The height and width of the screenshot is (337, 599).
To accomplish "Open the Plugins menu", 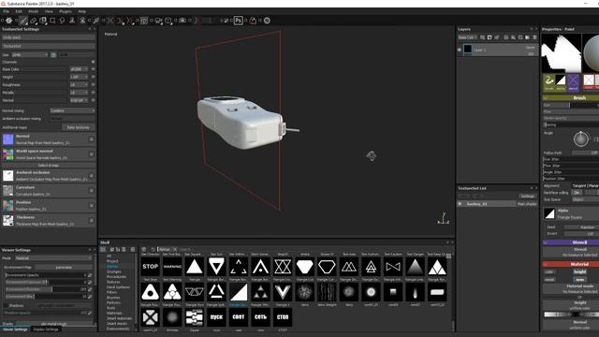I will [x=66, y=11].
